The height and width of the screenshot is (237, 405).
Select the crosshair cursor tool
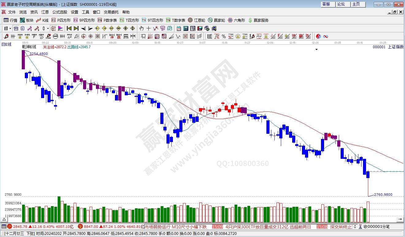(x=148, y=28)
